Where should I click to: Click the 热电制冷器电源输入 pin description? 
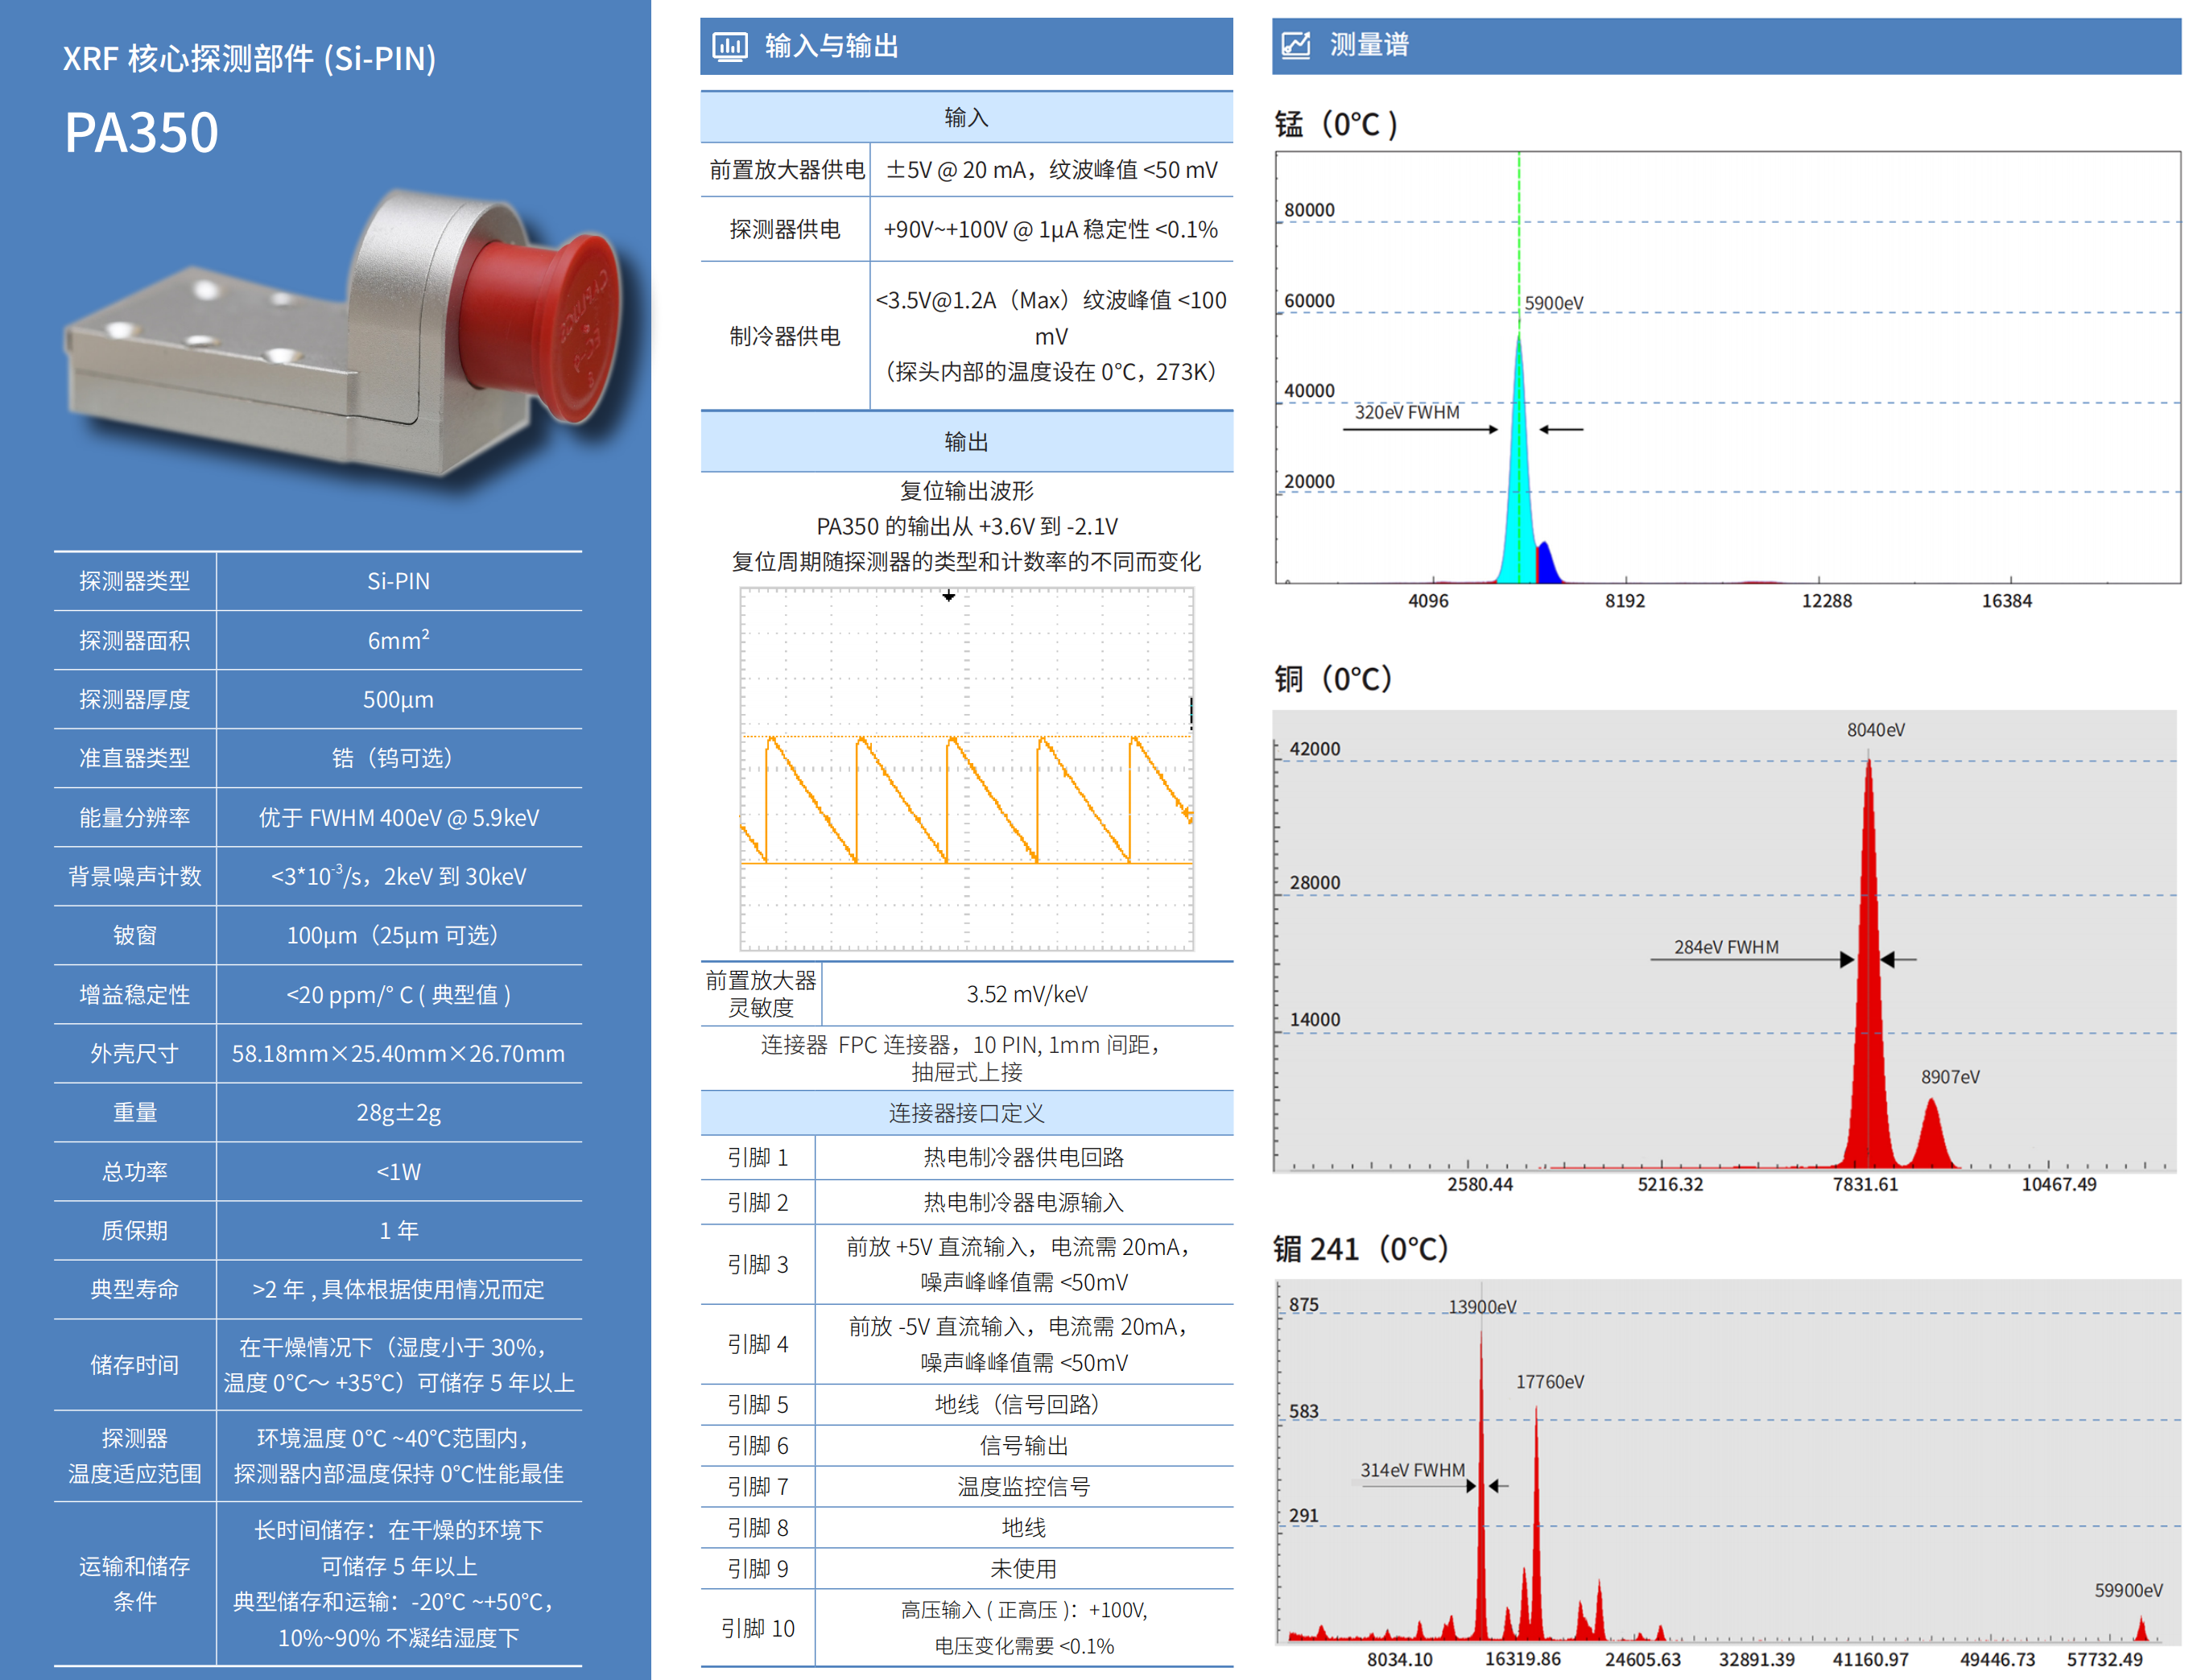coord(1023,1202)
